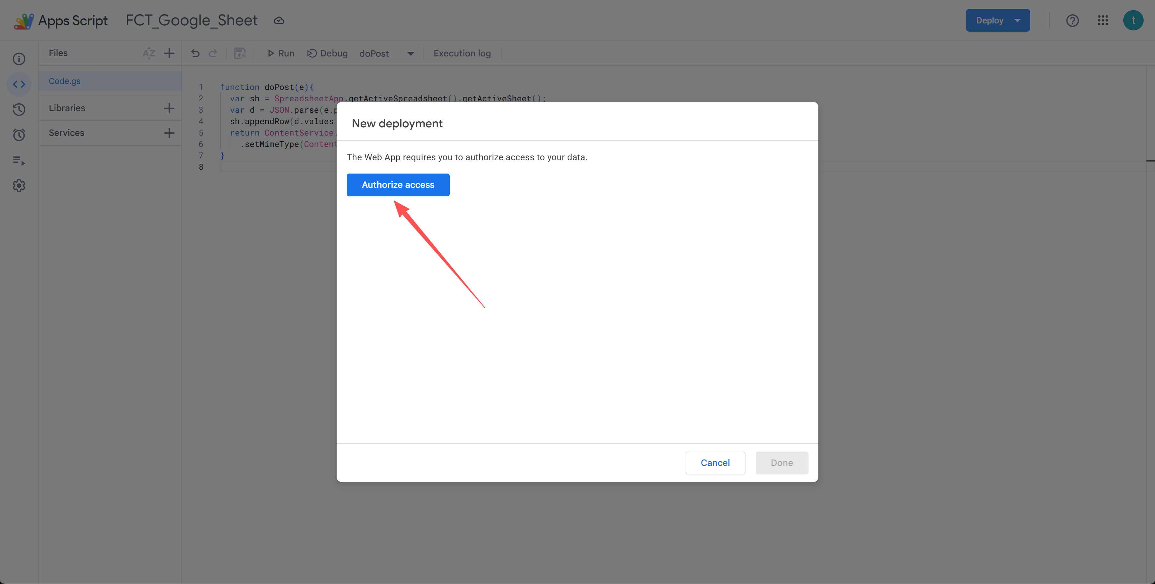Click the Done button in dialog
Screen dimensions: 1155x584
coord(782,463)
